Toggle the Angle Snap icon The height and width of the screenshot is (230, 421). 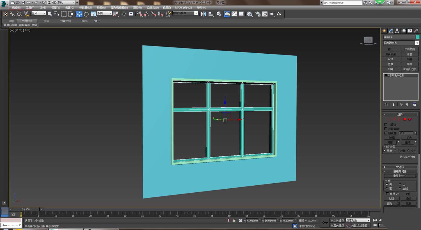[x=146, y=14]
